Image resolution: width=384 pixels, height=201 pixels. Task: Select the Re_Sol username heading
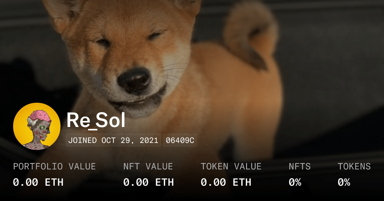[x=96, y=121]
